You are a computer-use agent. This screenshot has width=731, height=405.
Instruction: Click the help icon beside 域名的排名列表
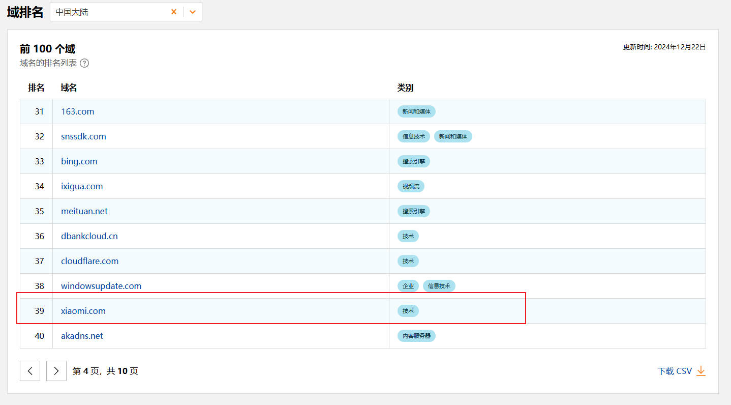point(84,63)
